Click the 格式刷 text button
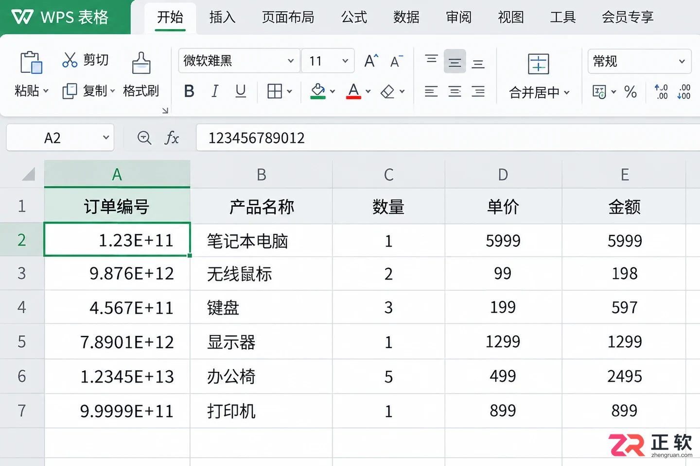The width and height of the screenshot is (700, 466). click(141, 91)
